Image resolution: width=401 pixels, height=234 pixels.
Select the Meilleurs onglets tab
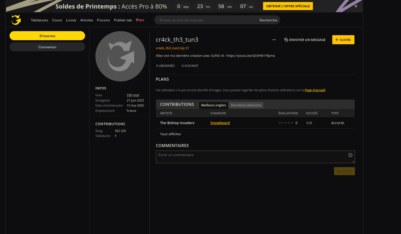pyautogui.click(x=213, y=105)
